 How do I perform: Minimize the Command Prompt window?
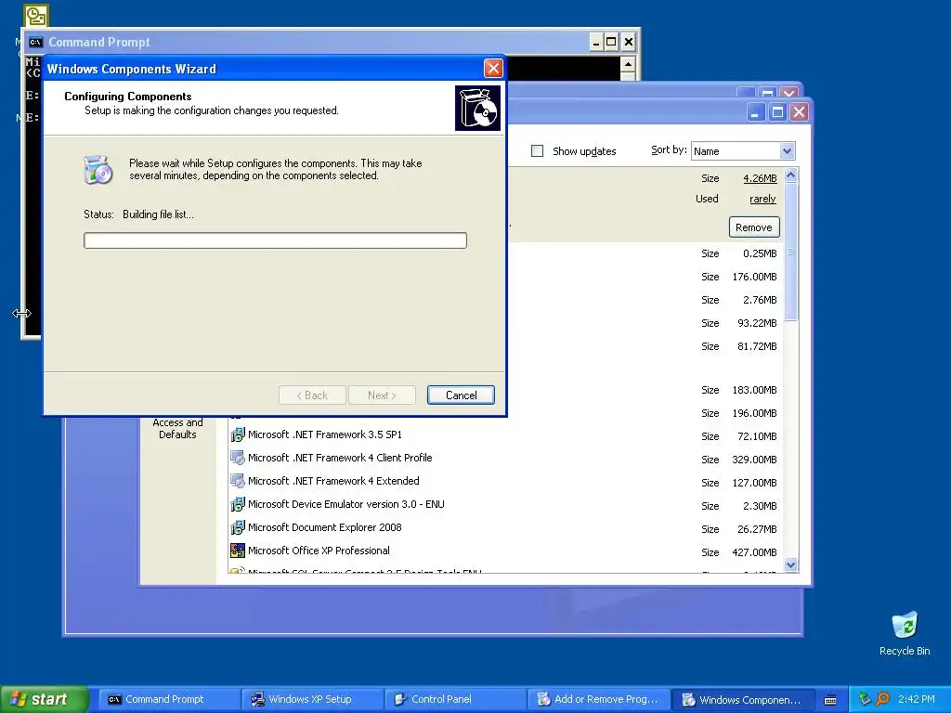click(x=596, y=42)
